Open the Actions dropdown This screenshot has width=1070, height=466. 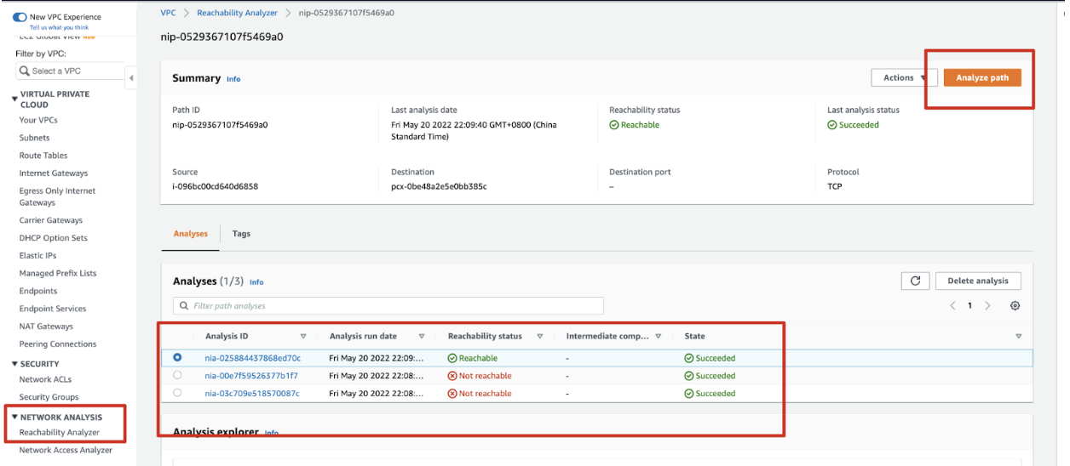point(904,77)
